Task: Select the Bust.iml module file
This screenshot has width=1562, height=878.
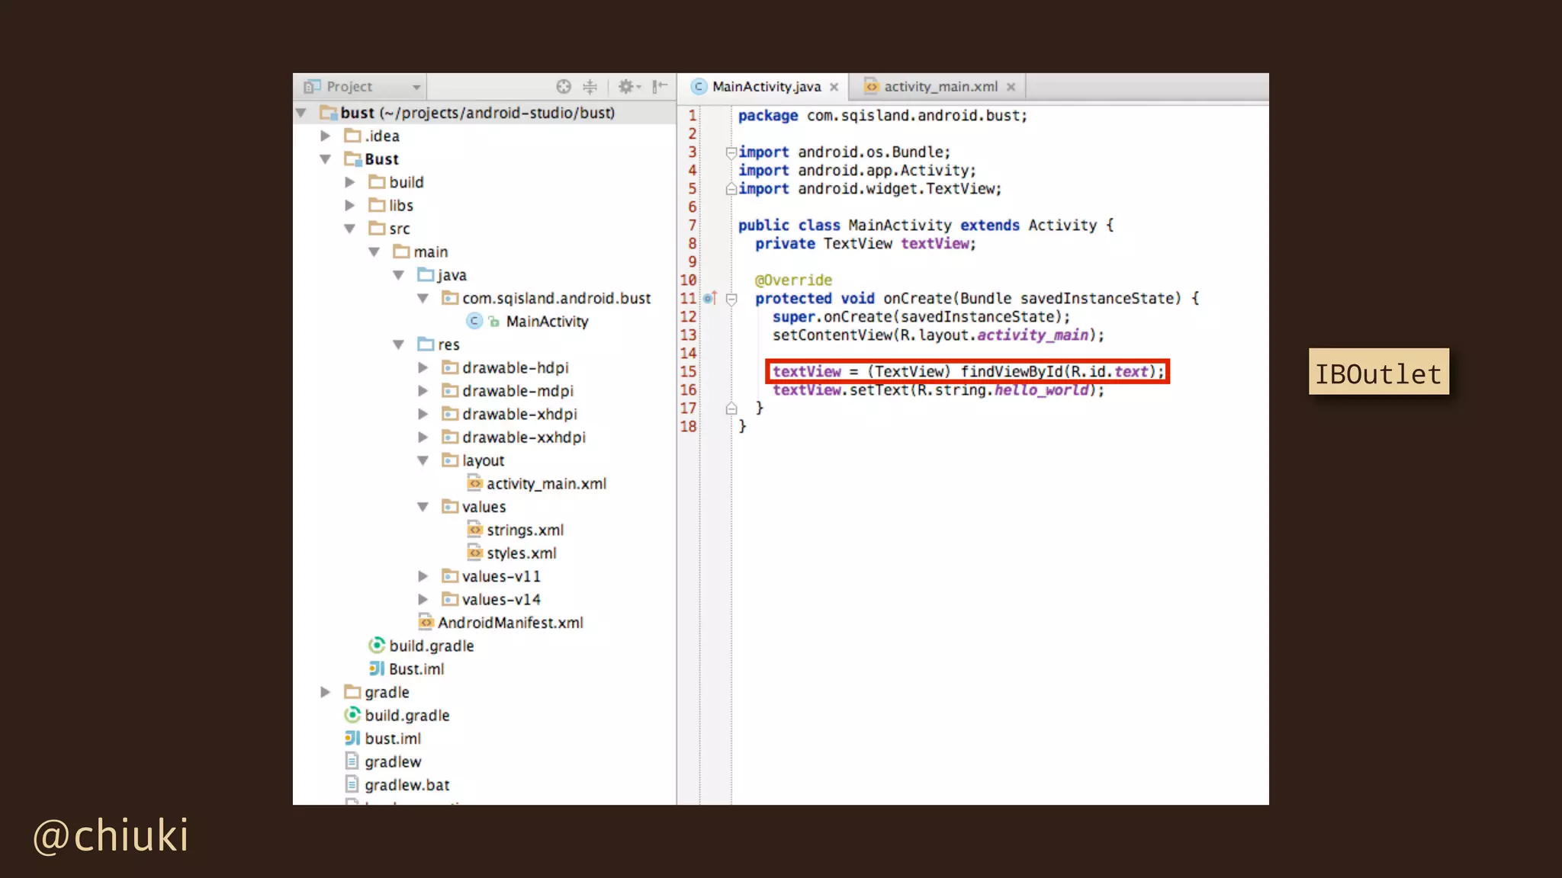Action: coord(416,669)
